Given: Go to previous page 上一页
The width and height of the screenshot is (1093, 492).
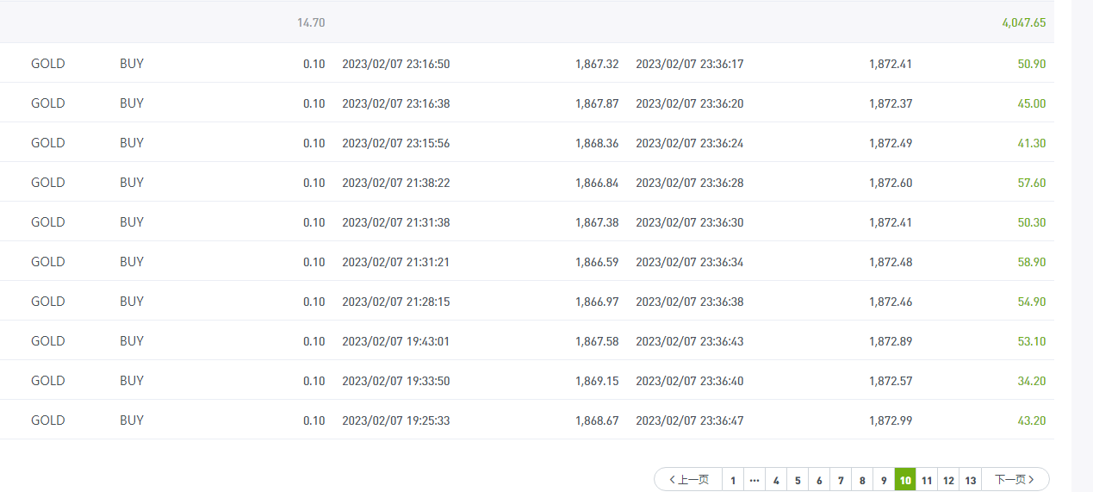Looking at the screenshot, I should [688, 480].
